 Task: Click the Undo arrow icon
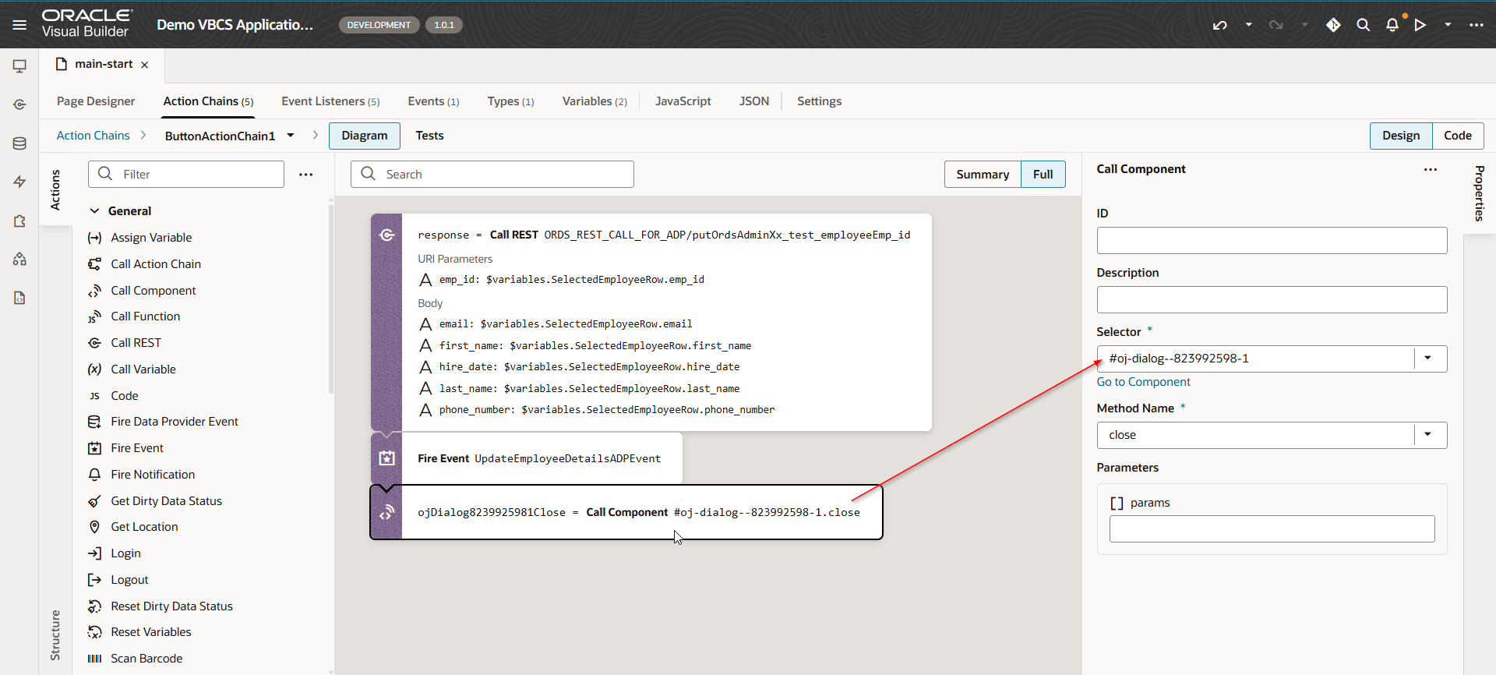click(x=1220, y=25)
